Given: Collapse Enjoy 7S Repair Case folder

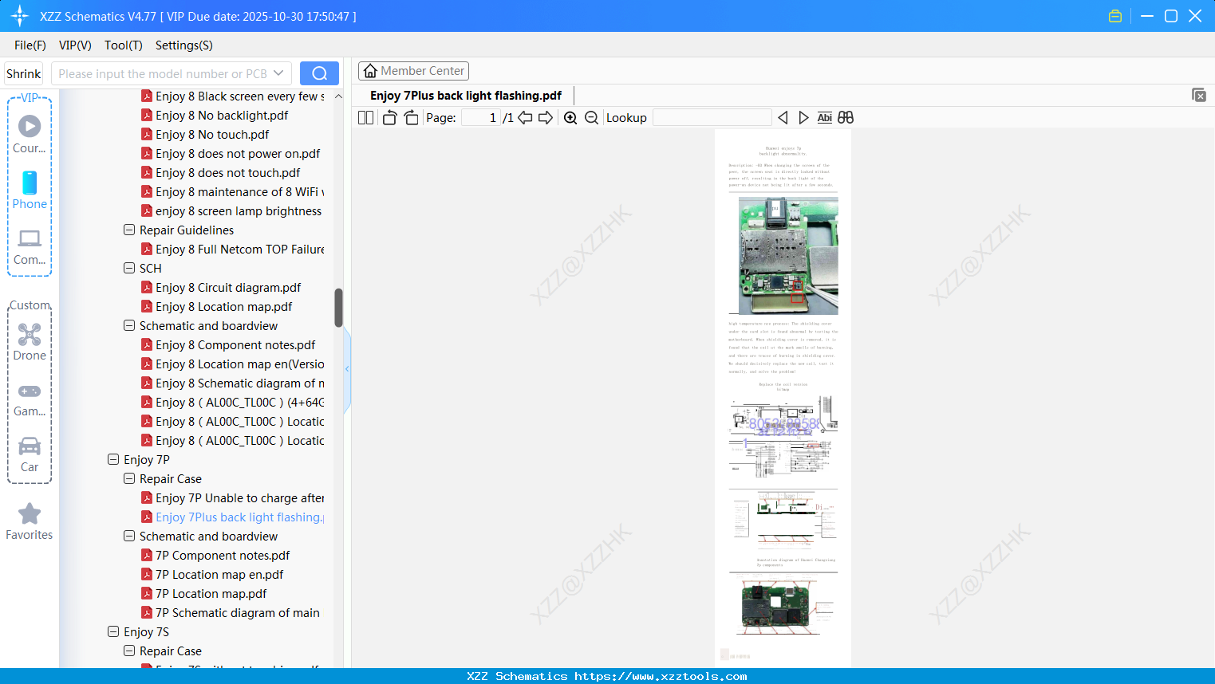Looking at the screenshot, I should (x=128, y=651).
